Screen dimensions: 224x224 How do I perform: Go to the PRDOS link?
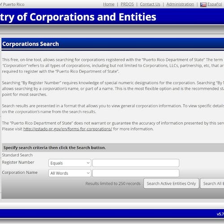[x=127, y=4]
